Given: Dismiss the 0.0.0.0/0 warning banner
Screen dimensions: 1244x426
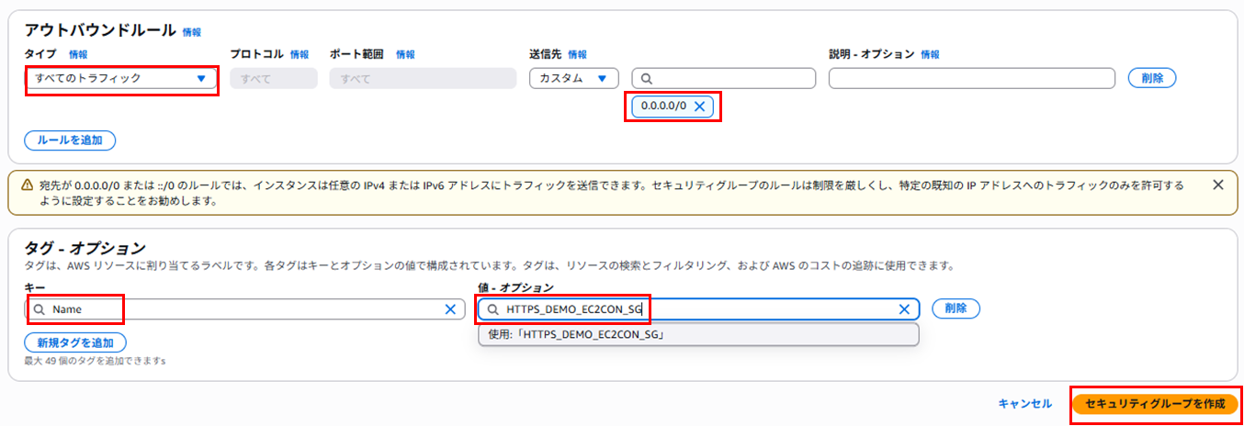Looking at the screenshot, I should coord(1218,185).
